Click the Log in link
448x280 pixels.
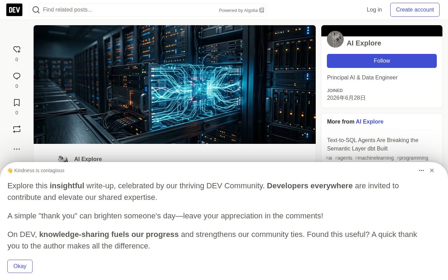point(374,10)
